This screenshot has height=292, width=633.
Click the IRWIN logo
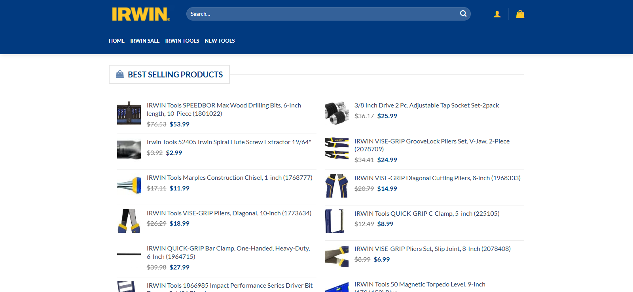click(140, 14)
